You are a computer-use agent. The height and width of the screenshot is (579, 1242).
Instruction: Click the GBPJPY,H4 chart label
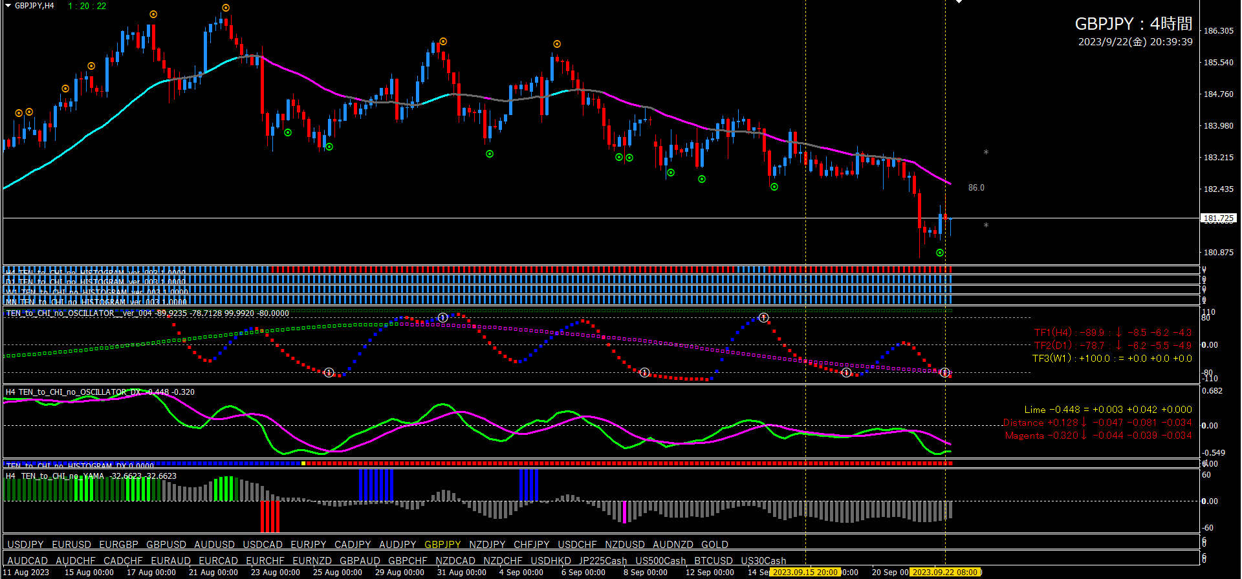pos(34,6)
